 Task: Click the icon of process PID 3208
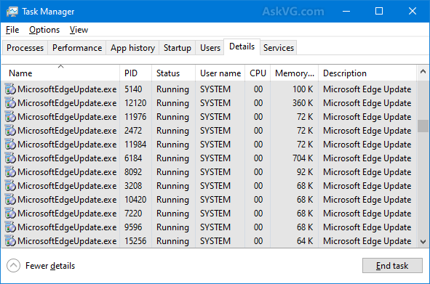(10, 186)
